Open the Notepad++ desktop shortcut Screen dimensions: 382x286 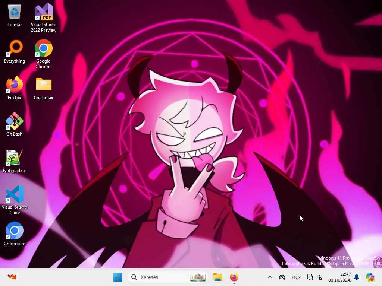[x=15, y=161]
